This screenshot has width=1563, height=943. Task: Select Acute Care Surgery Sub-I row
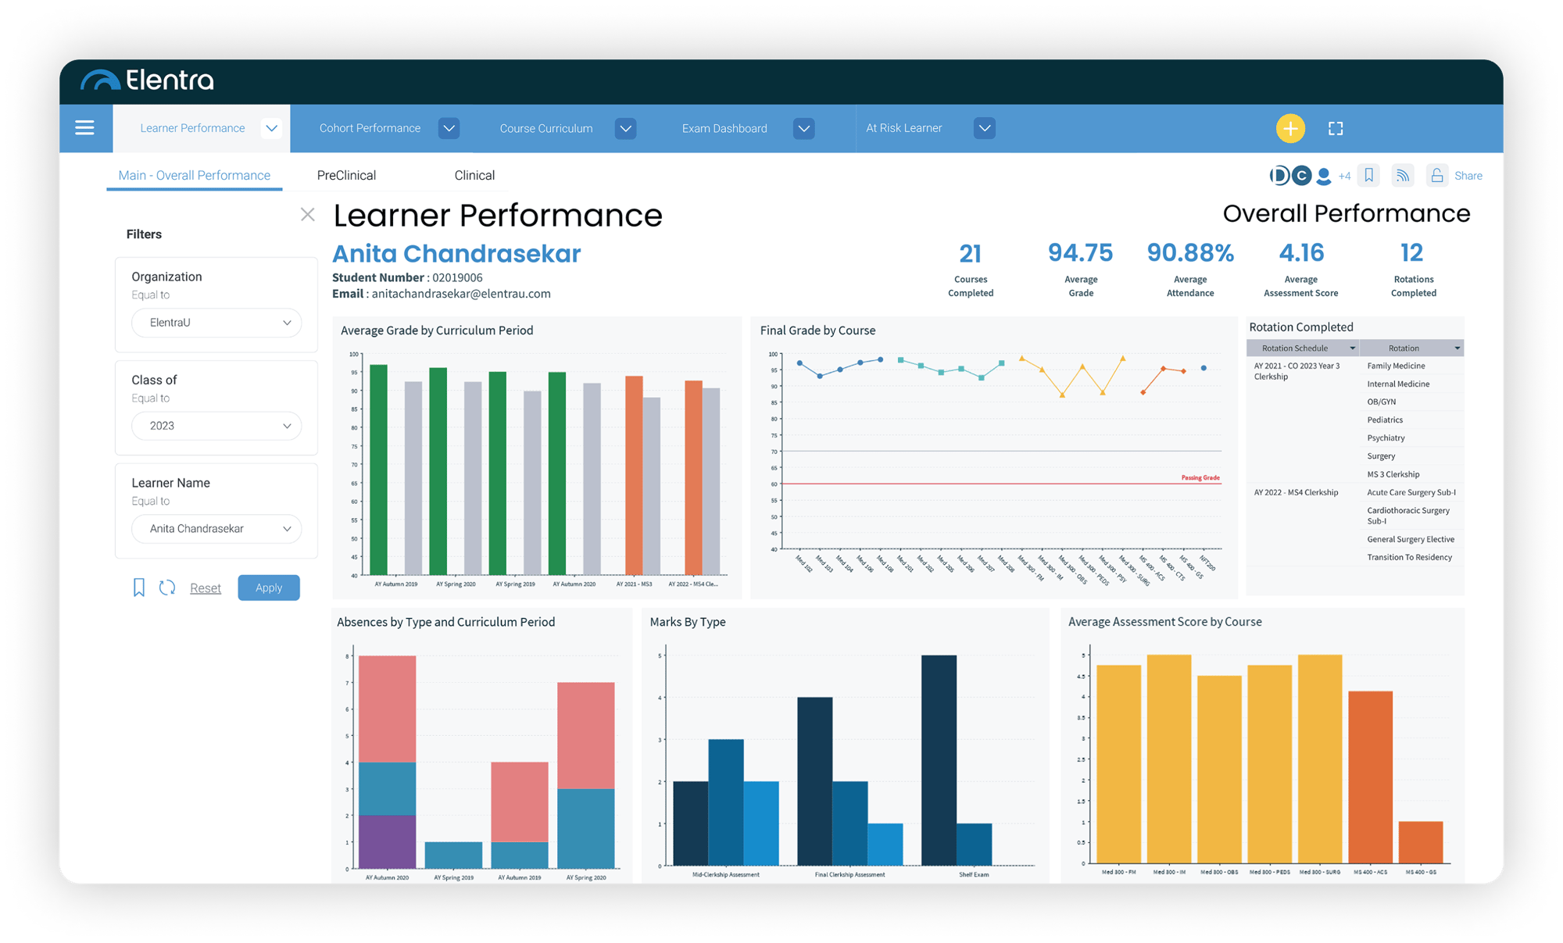1411,493
